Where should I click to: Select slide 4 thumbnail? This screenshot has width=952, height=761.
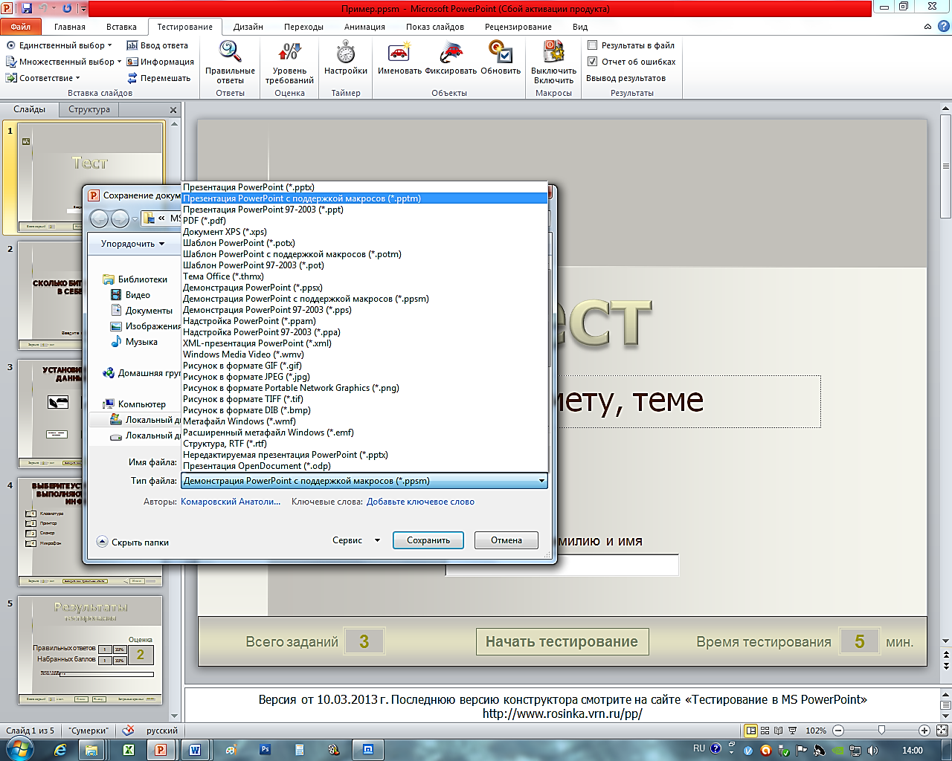coord(90,532)
